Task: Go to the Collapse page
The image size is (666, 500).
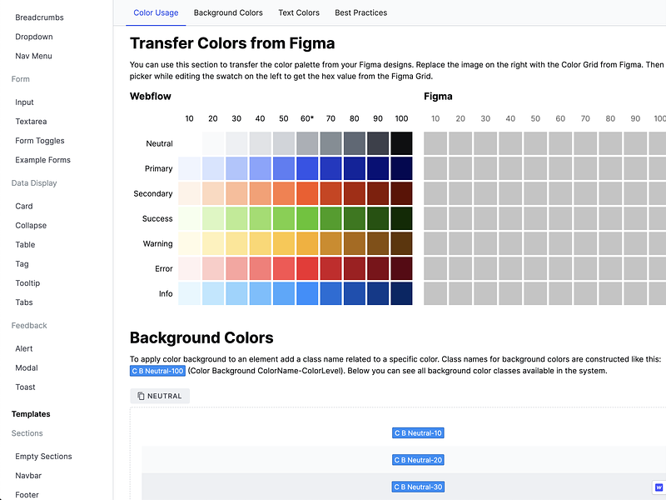Action: coord(31,225)
